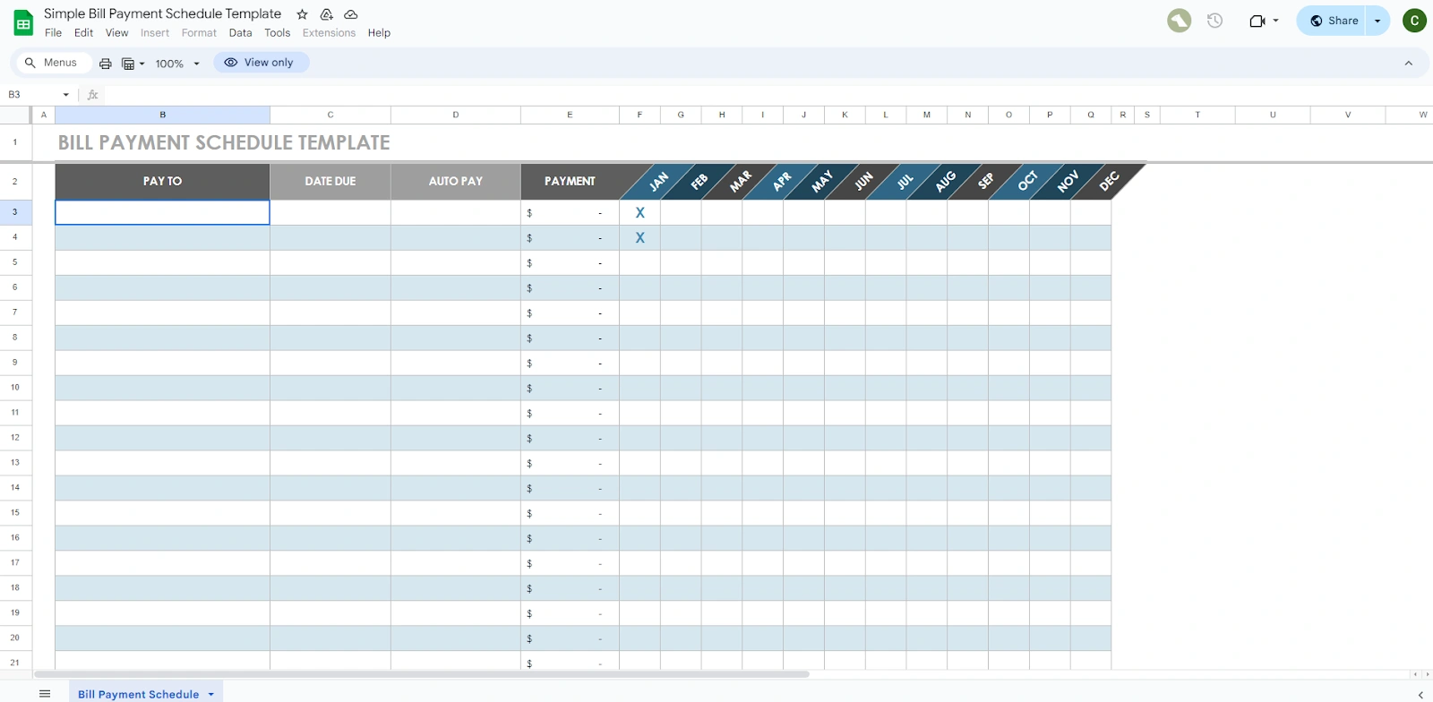Click the document title text
The height and width of the screenshot is (702, 1433).
coord(162,13)
